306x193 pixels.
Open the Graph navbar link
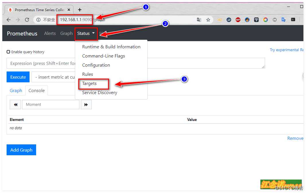coord(66,33)
